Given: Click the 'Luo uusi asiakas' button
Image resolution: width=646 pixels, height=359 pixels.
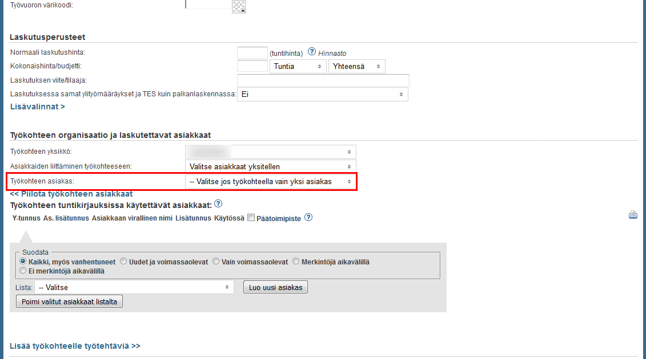Looking at the screenshot, I should pyautogui.click(x=276, y=287).
